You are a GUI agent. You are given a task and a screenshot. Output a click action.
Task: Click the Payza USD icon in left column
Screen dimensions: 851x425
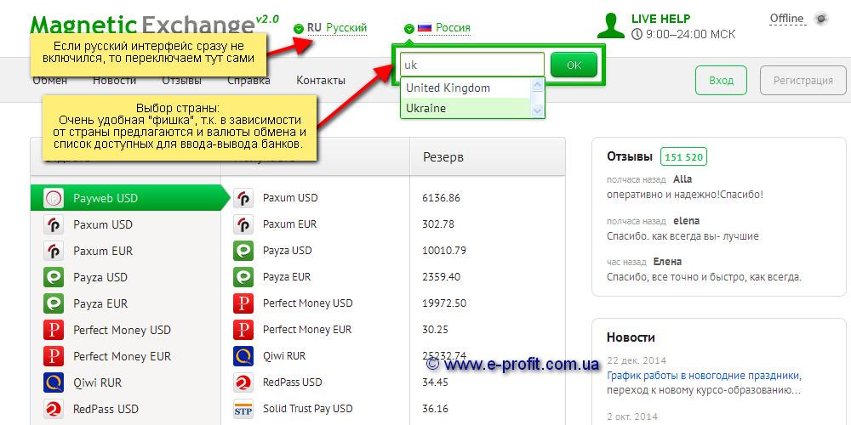53,277
